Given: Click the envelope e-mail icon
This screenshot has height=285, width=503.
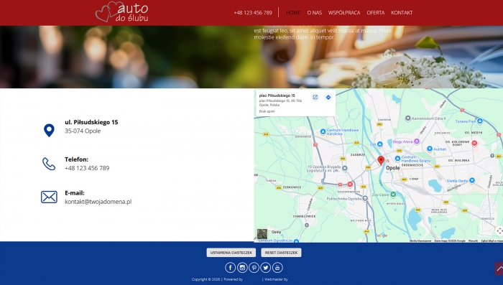Looking at the screenshot, I should tap(49, 197).
